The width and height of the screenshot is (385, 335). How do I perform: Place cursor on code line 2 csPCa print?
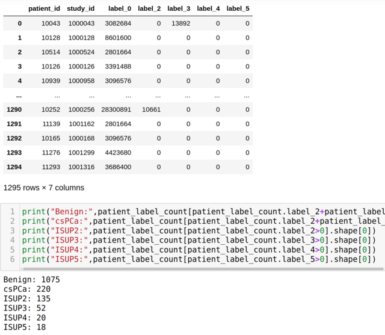203,221
